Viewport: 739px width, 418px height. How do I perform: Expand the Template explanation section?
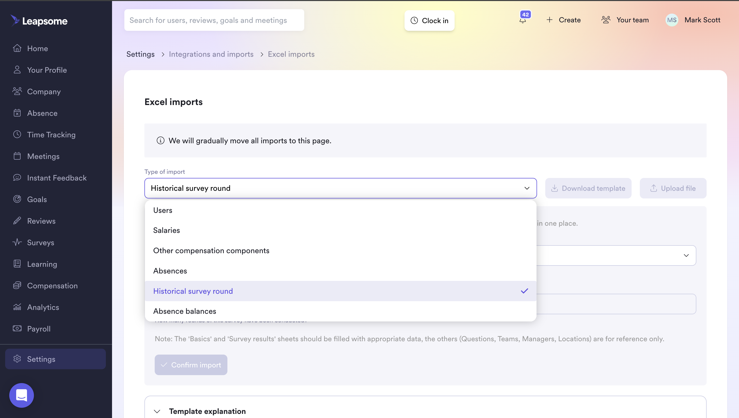(x=157, y=411)
